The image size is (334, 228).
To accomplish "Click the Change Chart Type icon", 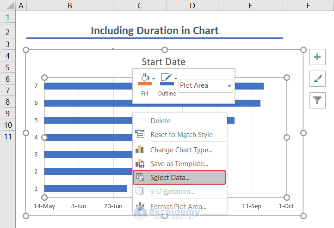I will pyautogui.click(x=140, y=150).
